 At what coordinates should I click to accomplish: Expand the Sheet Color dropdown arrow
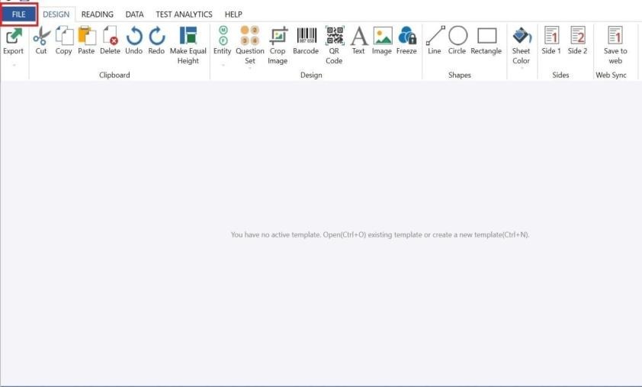tap(522, 68)
